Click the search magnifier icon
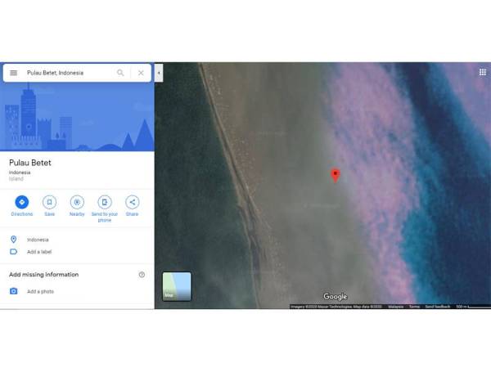 click(x=120, y=73)
